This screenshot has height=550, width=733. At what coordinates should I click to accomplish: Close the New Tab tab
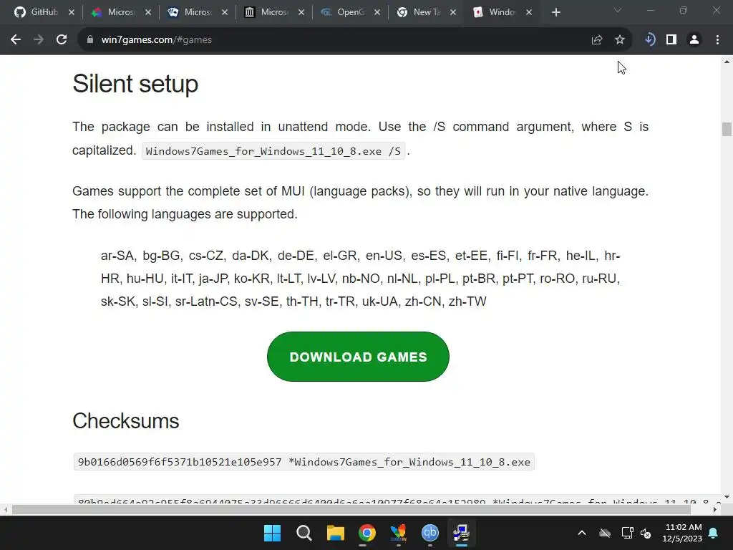click(453, 12)
